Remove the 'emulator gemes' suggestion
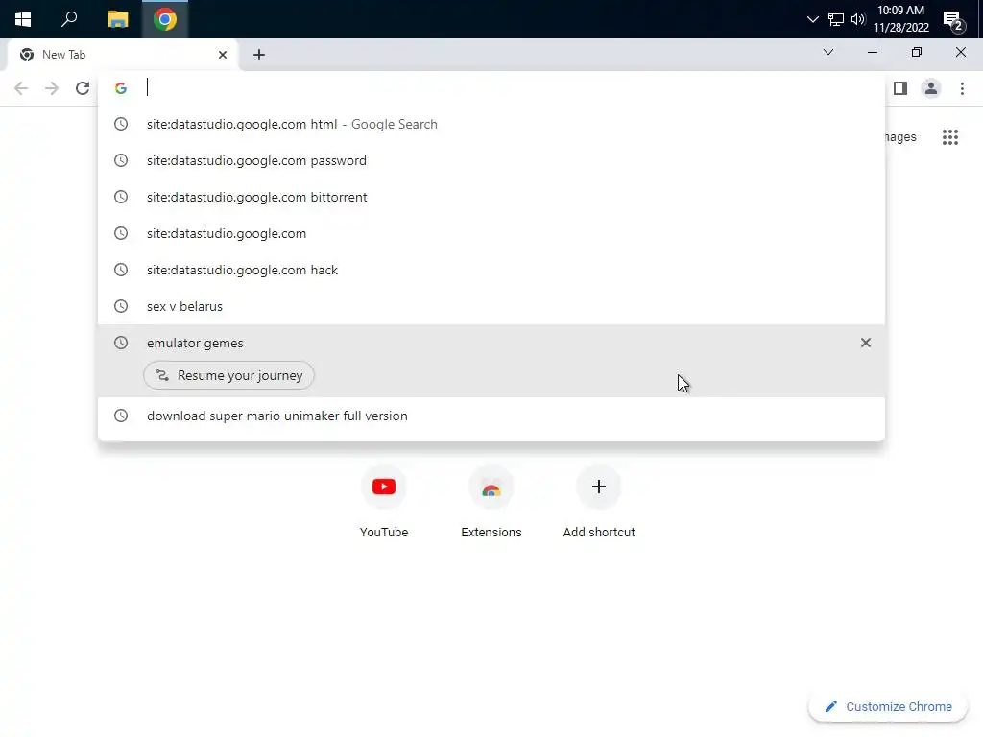 [x=865, y=343]
